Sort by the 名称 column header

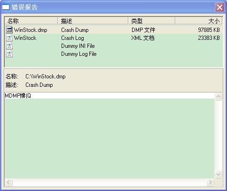point(31,21)
